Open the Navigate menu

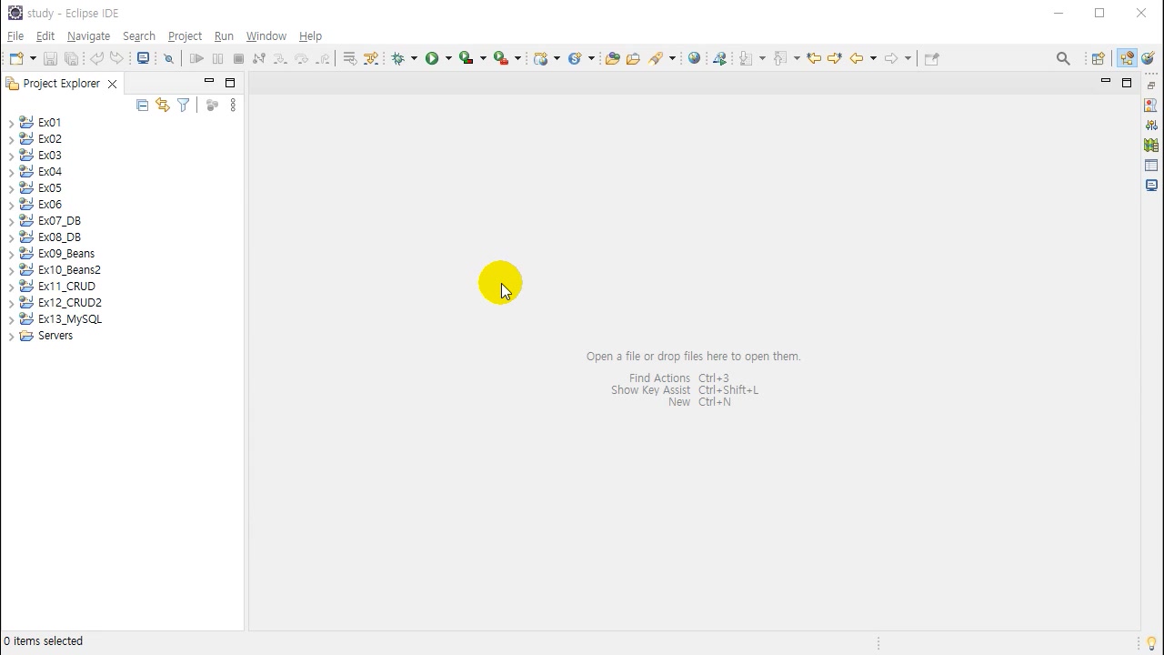point(88,36)
